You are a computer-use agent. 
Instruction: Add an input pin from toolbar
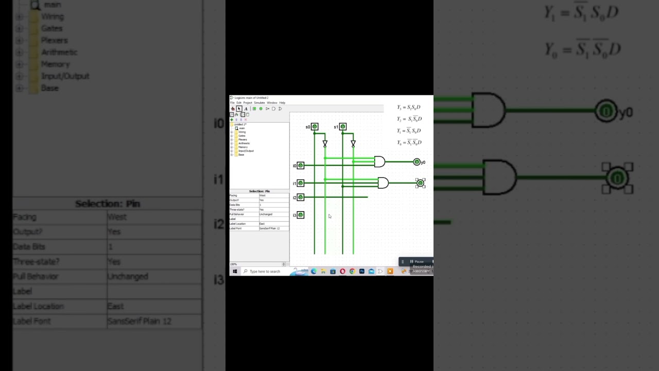click(254, 109)
